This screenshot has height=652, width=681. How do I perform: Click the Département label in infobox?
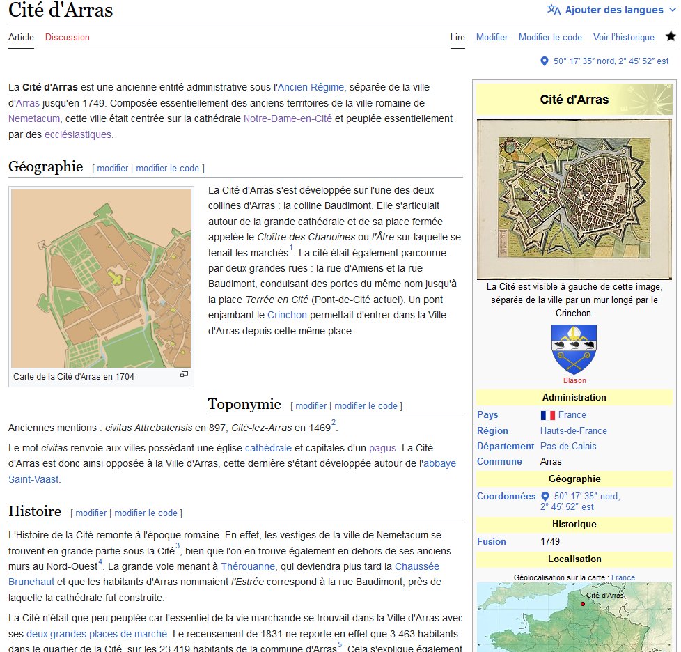pyautogui.click(x=506, y=447)
